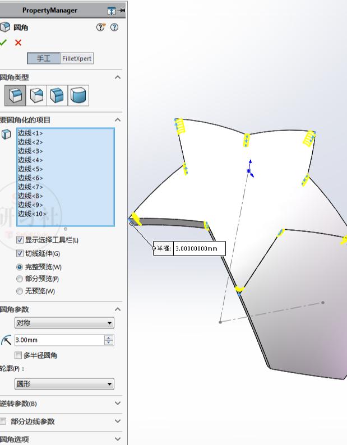Select face fillet type icon
Screen dimensions: 347x445
57,95
